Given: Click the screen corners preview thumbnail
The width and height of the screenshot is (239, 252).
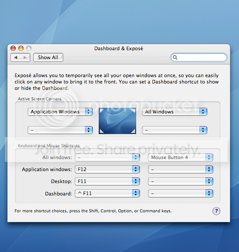Looking at the screenshot, I should 117,121.
